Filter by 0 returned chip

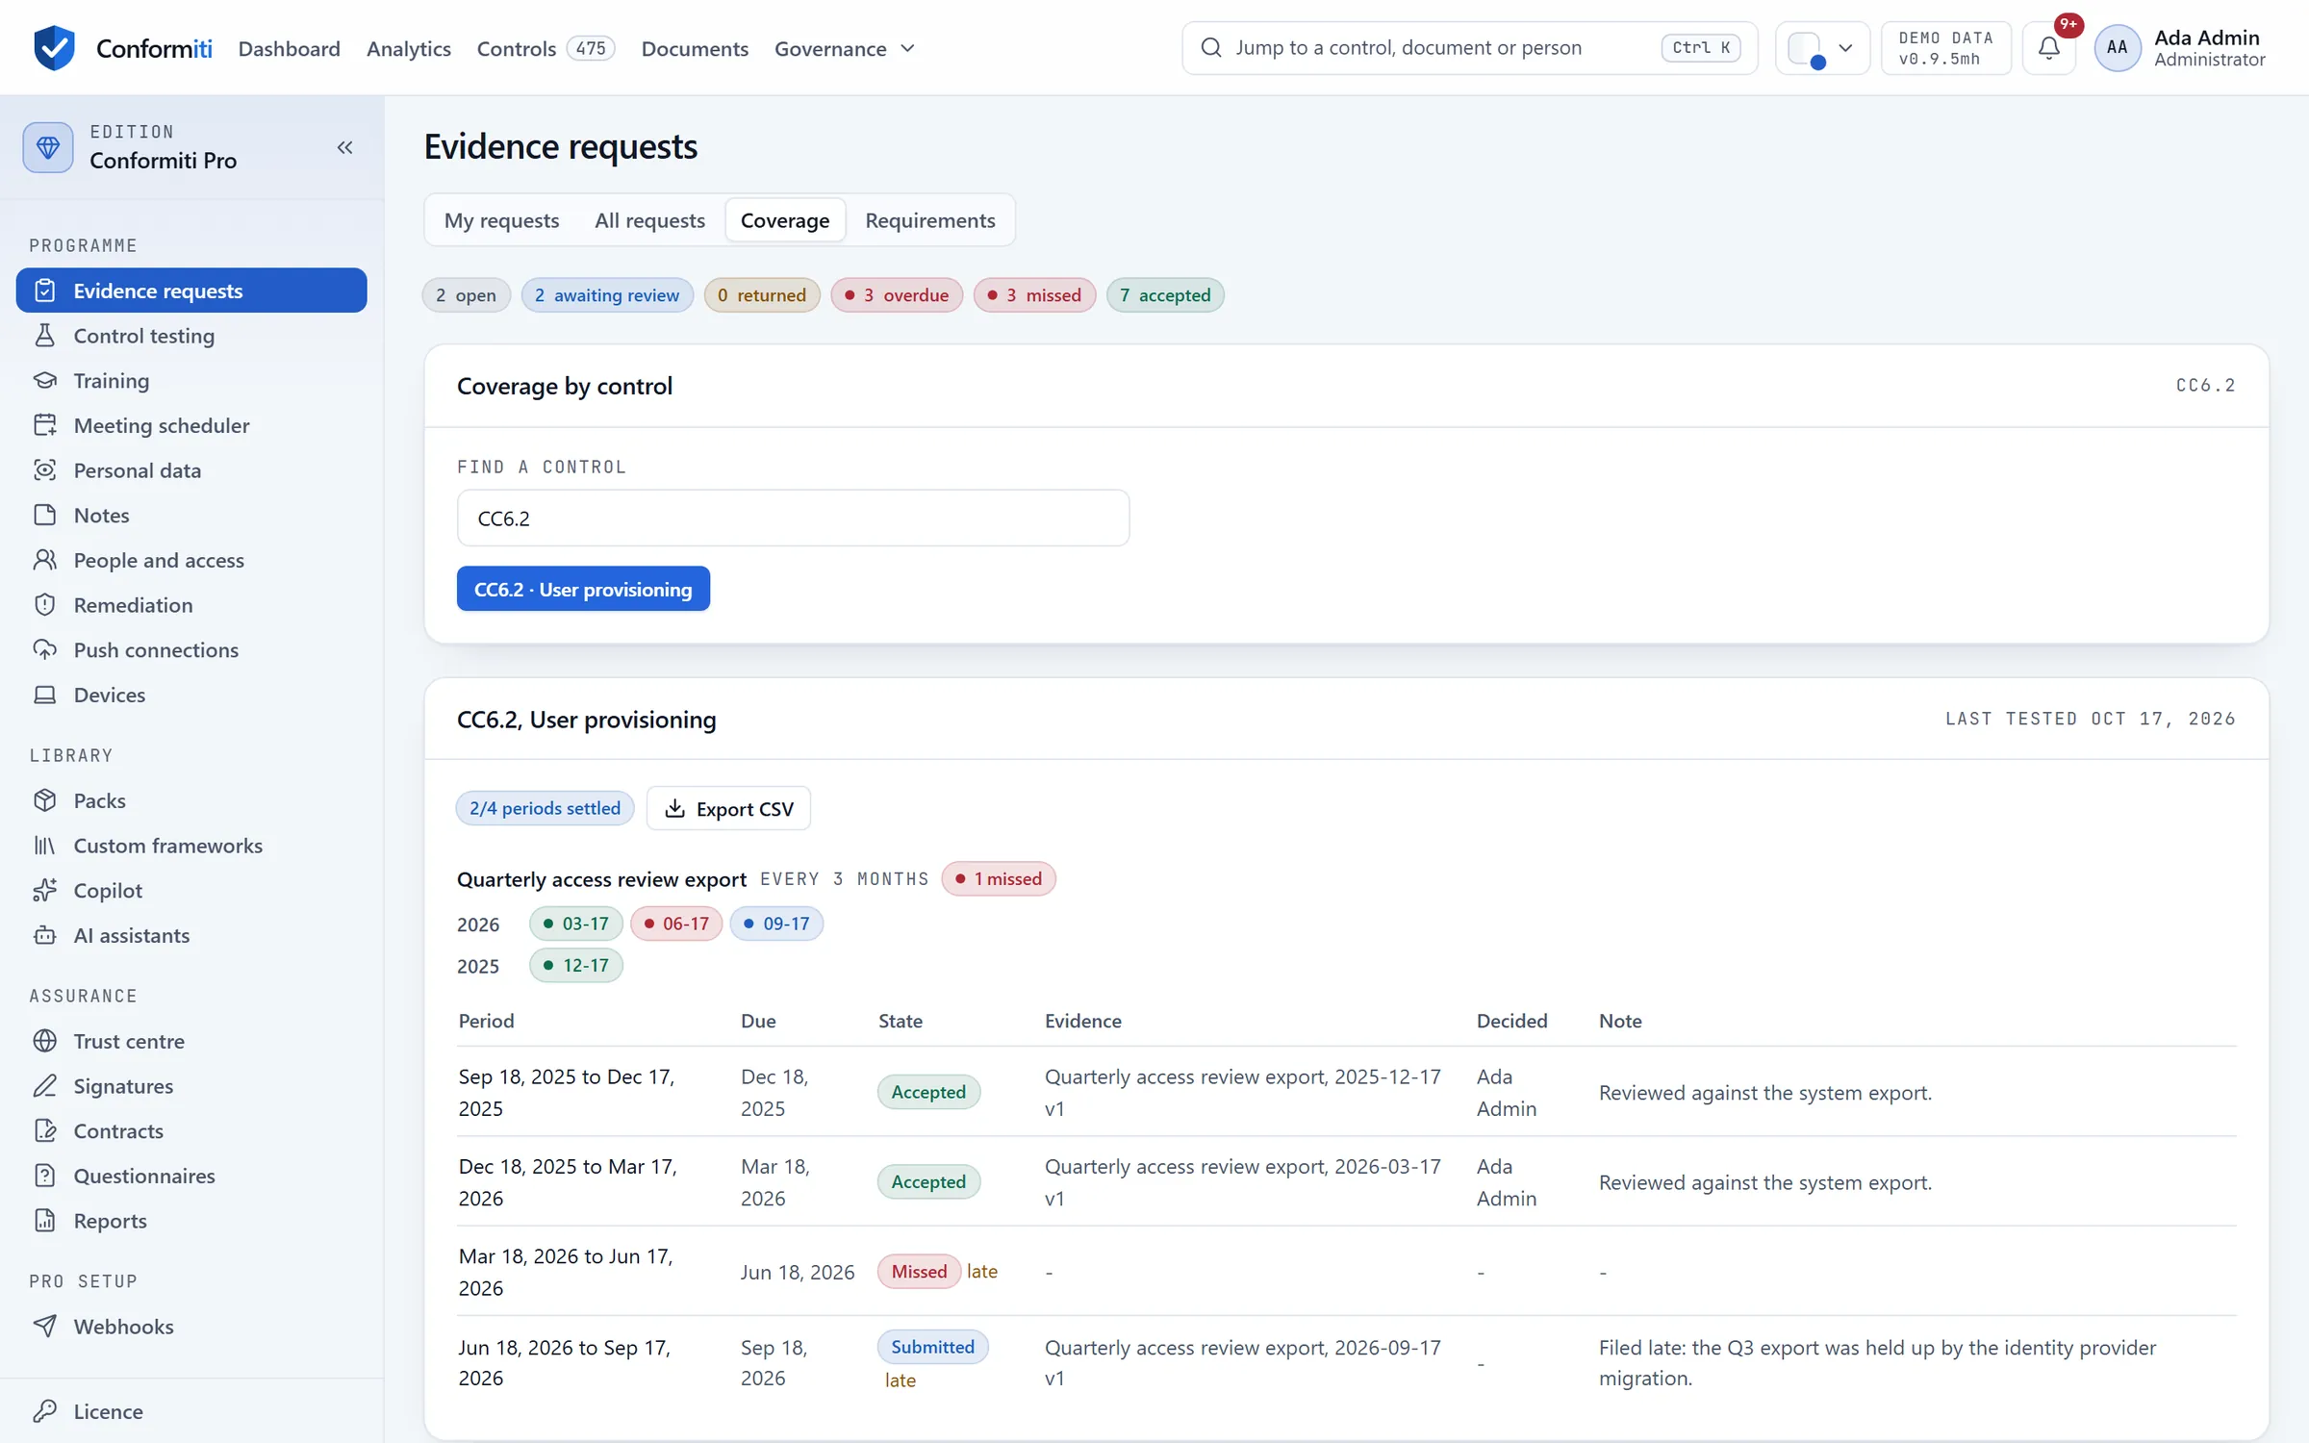[762, 295]
